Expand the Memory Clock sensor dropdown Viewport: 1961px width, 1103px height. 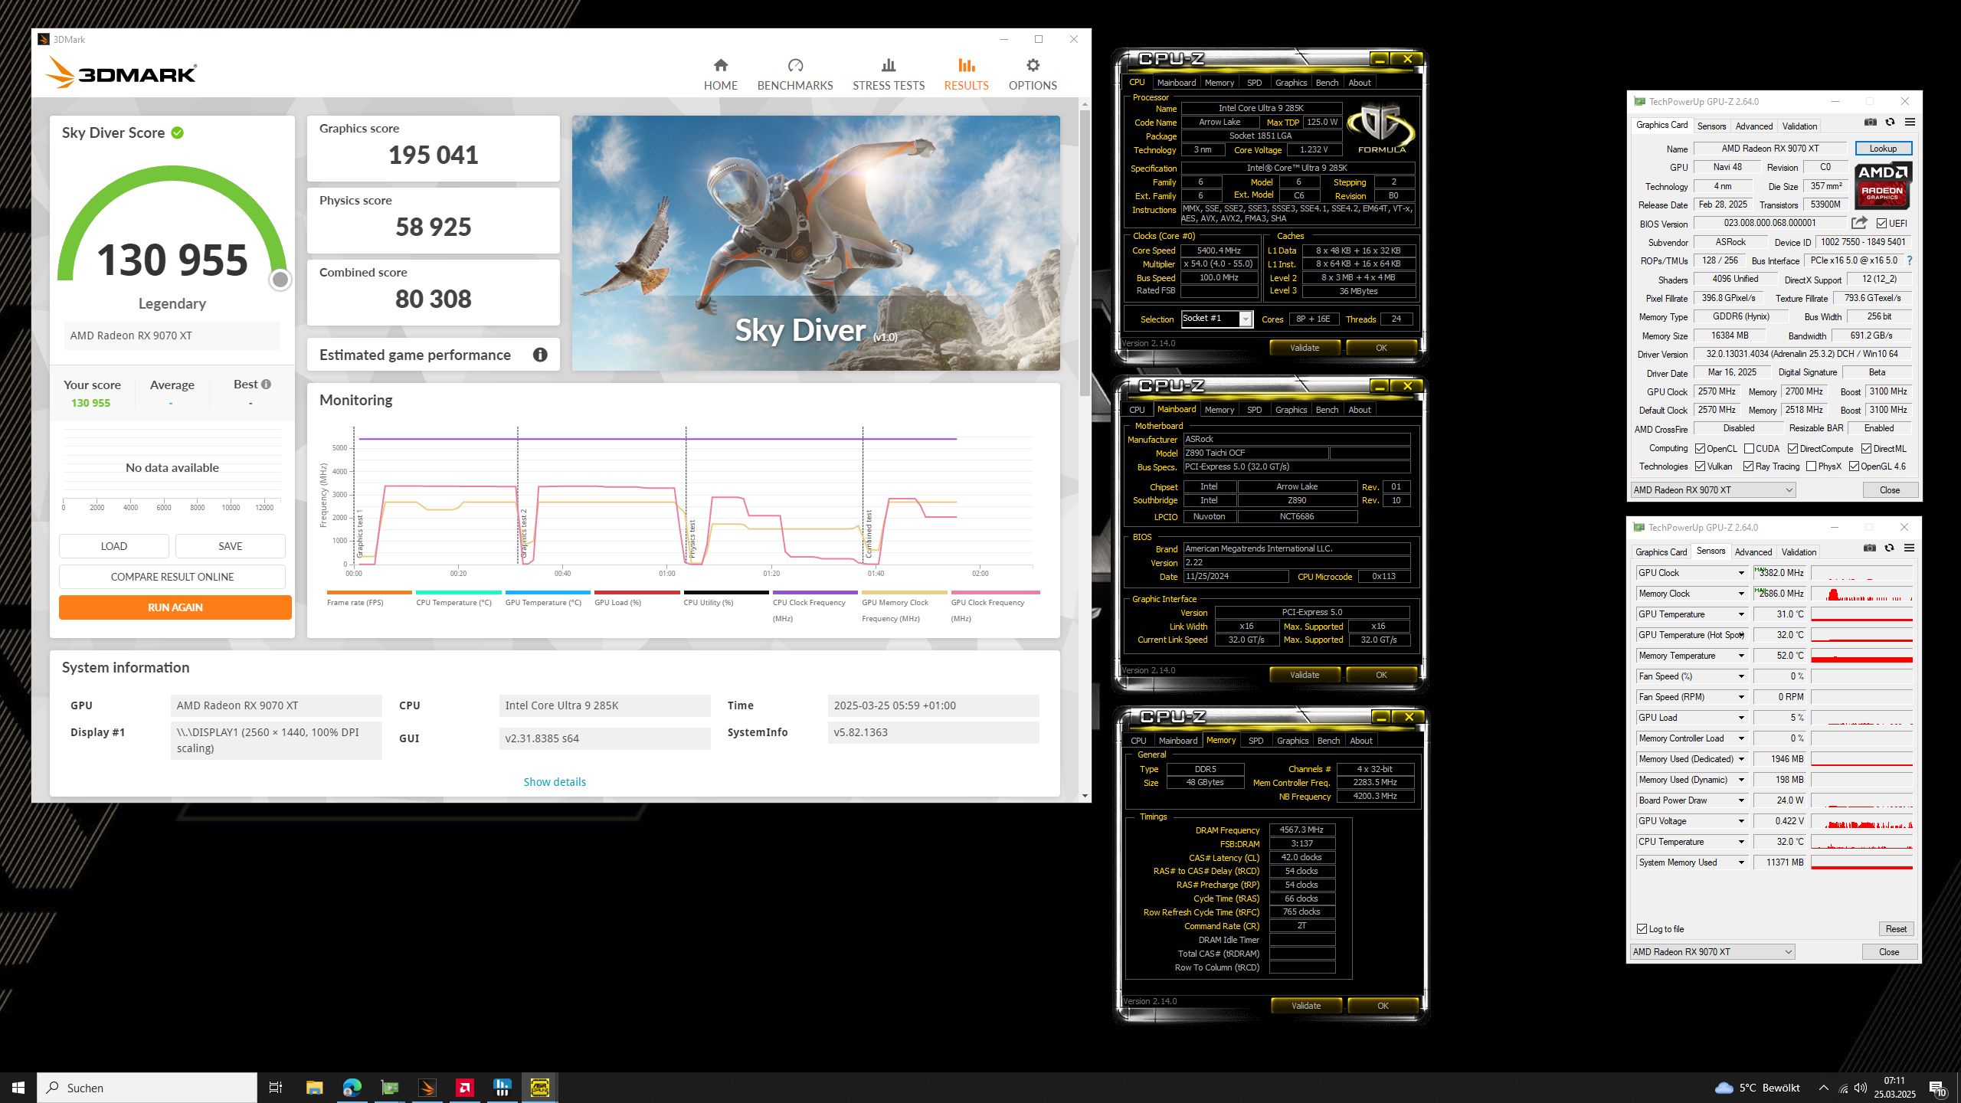[x=1741, y=594]
